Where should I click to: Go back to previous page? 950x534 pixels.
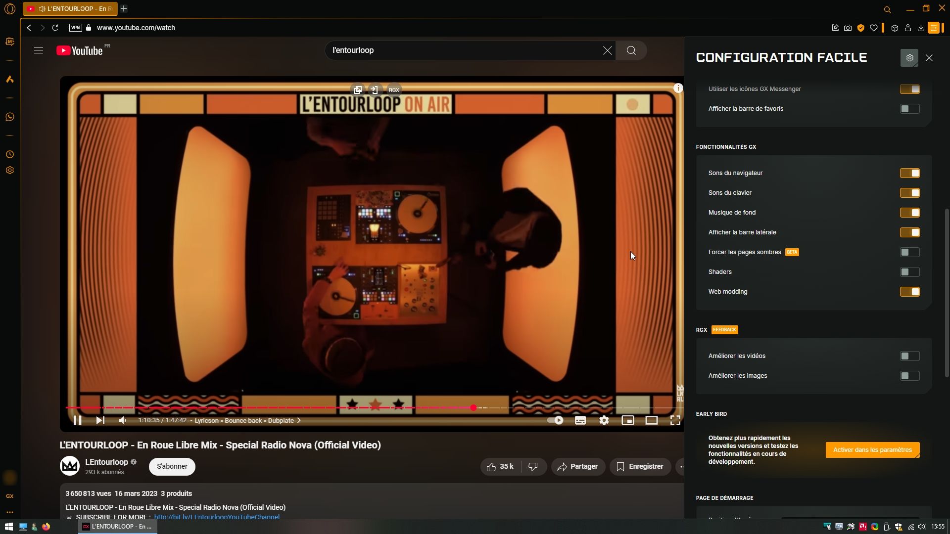(29, 28)
